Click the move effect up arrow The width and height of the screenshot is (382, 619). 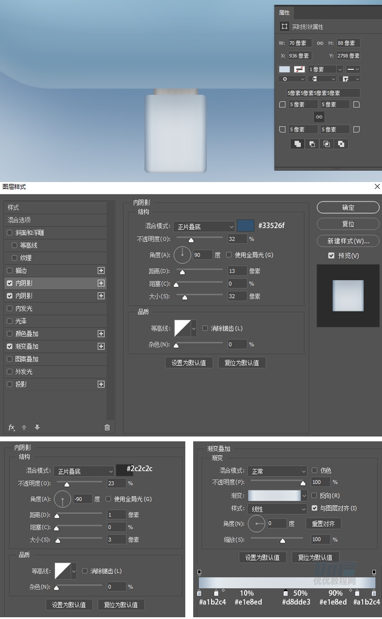tap(24, 427)
